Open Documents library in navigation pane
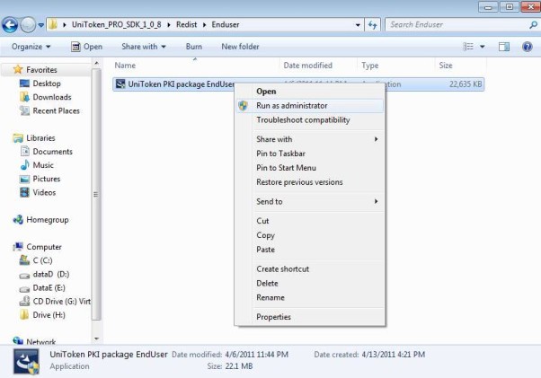 click(x=52, y=152)
